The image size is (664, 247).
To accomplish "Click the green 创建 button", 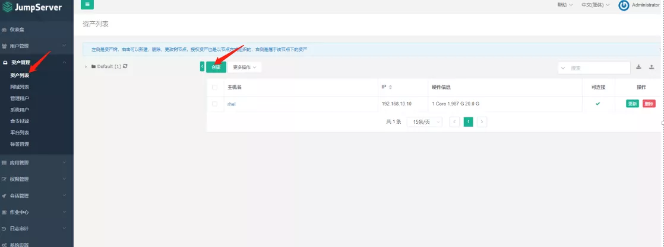I will (216, 68).
